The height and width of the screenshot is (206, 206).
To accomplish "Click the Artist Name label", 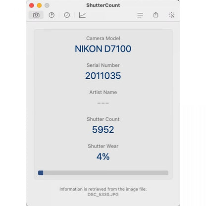I will pos(103,92).
